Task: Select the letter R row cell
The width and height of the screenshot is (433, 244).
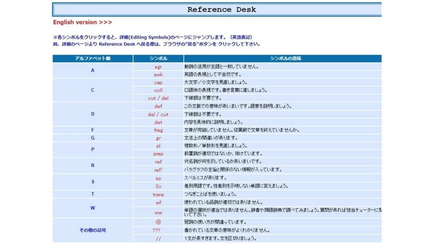Action: pyautogui.click(x=93, y=166)
